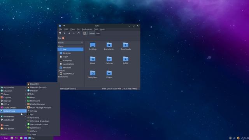Screen dimensions: 249x140
Task: Go back using the toolbar left arrow
Action: pos(65,33)
